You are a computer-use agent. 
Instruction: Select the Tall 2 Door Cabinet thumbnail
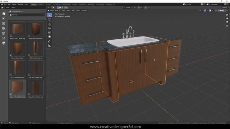(x=18, y=68)
